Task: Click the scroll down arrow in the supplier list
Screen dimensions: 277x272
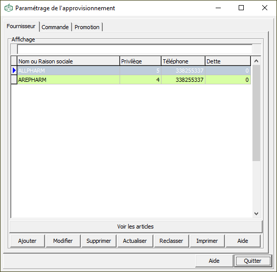Action: (x=256, y=214)
